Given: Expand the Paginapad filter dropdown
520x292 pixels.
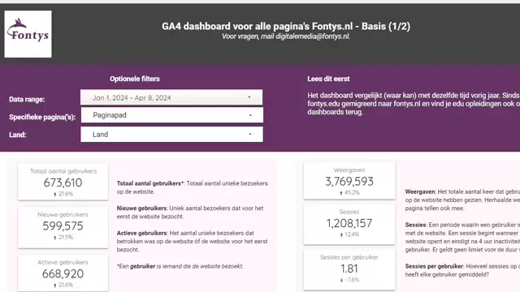Looking at the screenshot, I should click(171, 115).
